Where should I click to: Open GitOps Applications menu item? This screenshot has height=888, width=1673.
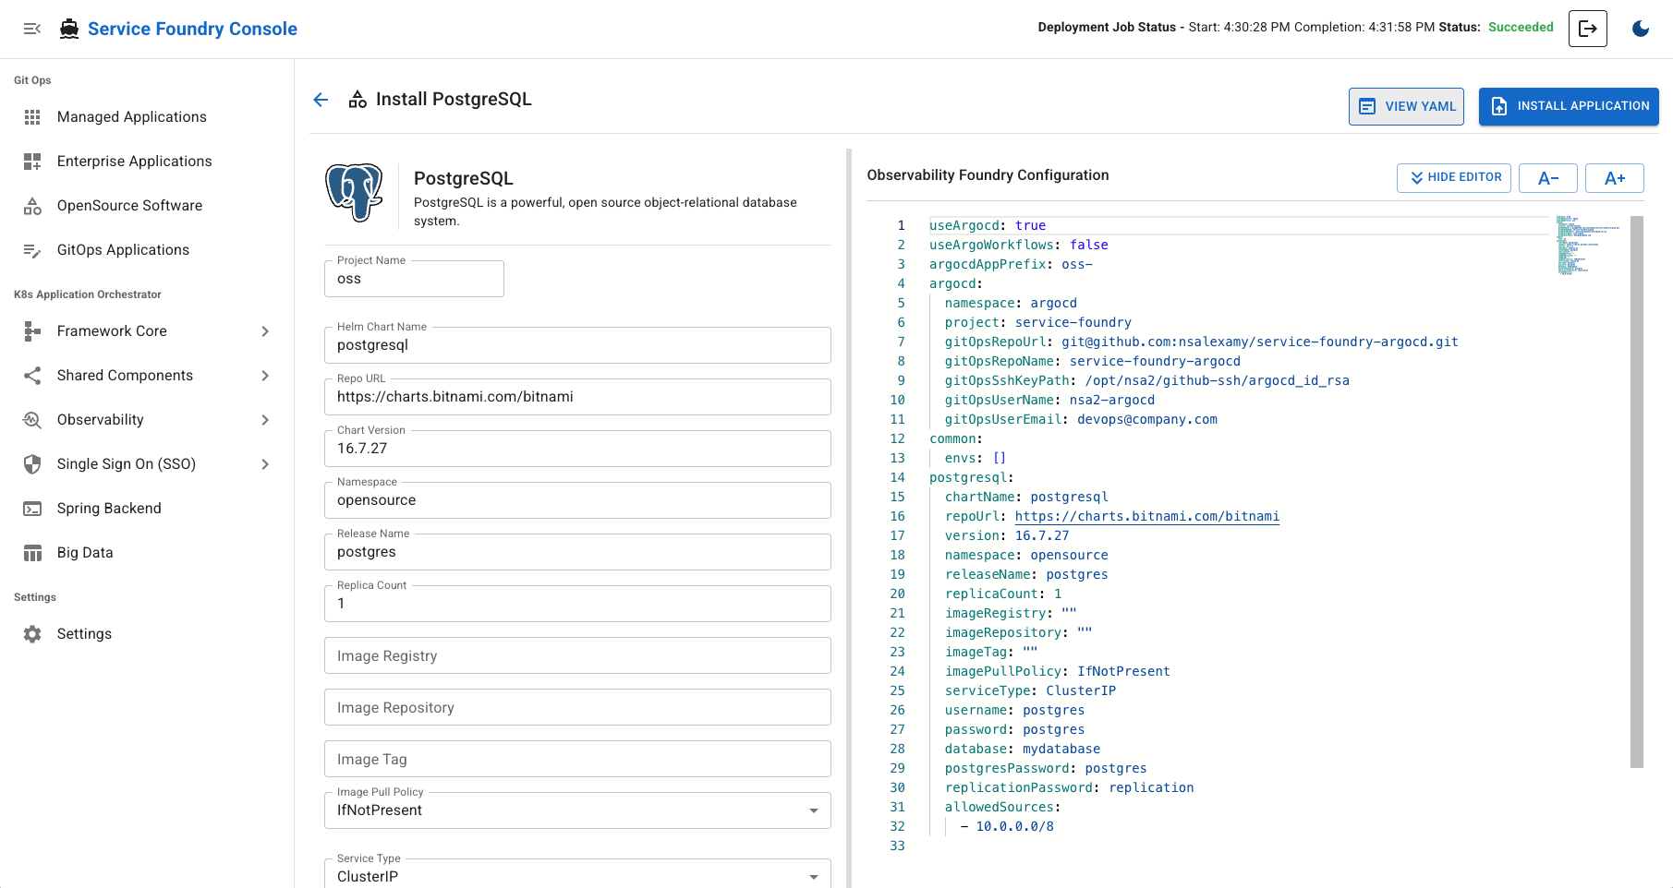(x=147, y=250)
